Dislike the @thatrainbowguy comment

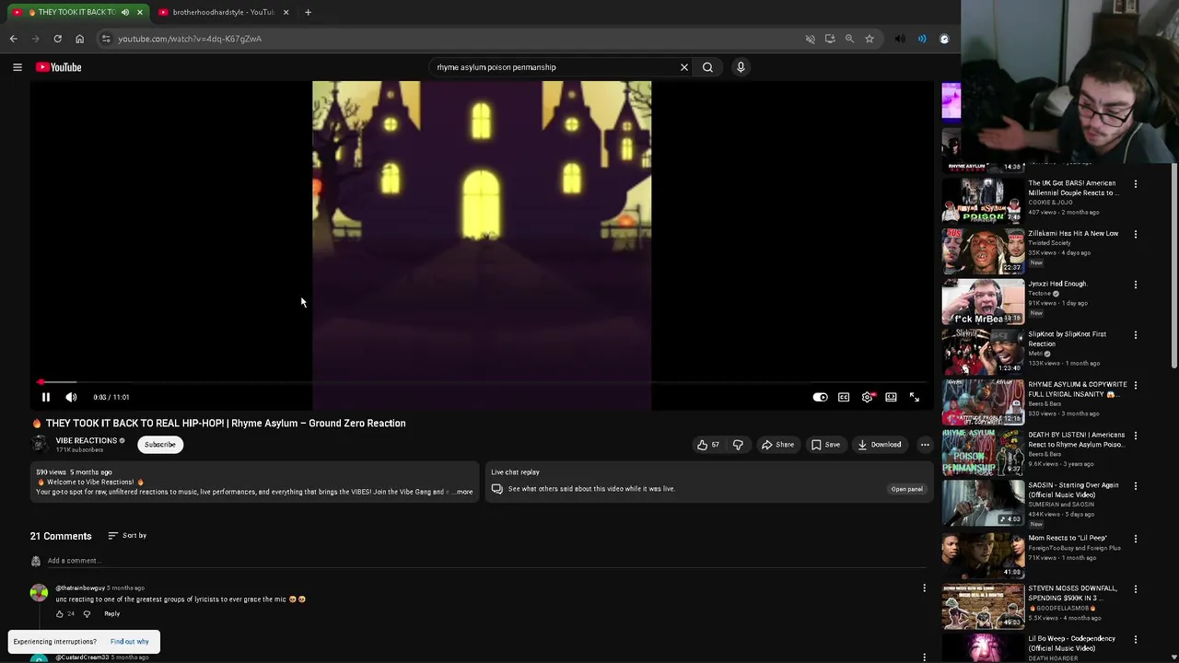coord(88,613)
